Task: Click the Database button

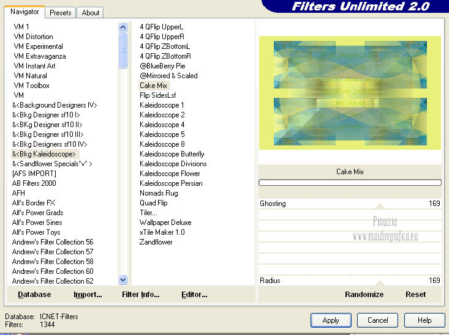Action: (34, 295)
